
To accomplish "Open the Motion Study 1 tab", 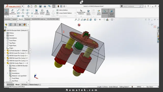I will click(x=34, y=85).
